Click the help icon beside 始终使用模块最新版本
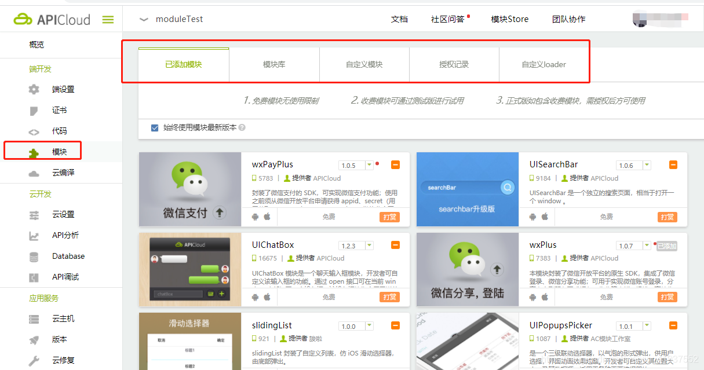Image resolution: width=704 pixels, height=370 pixels. 242,128
